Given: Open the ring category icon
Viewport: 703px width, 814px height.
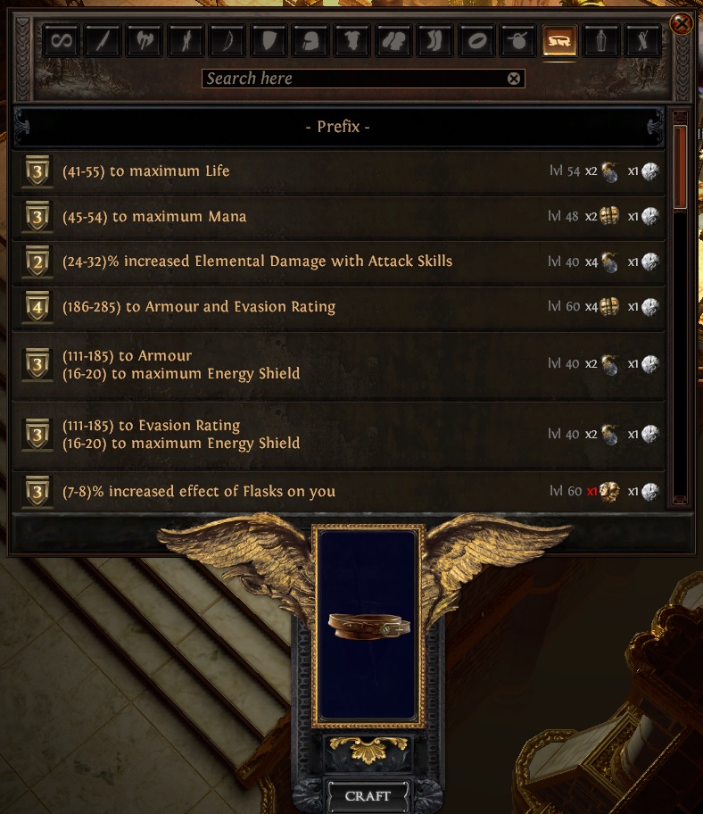Looking at the screenshot, I should pyautogui.click(x=476, y=40).
